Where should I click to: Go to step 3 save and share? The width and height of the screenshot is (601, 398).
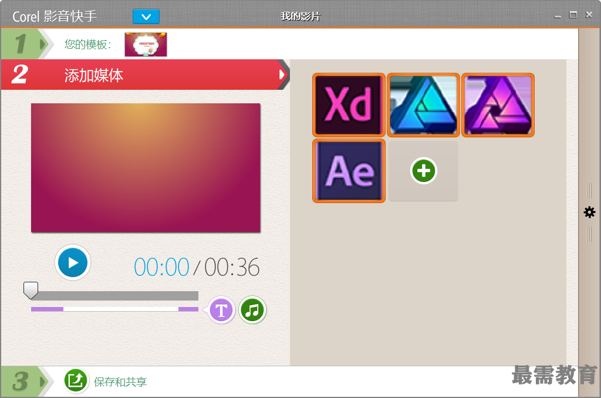tap(27, 382)
